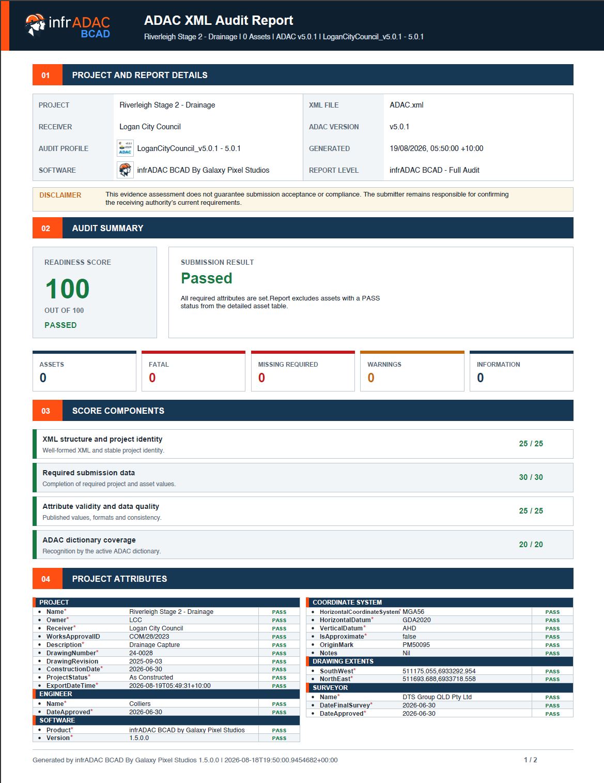Click the page number 1 / 2 in footer
This screenshot has width=604, height=783.
coord(531,760)
